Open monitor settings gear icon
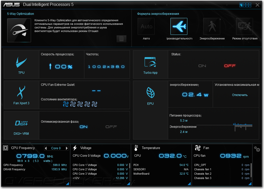The image size is (264, 189). click(x=257, y=149)
